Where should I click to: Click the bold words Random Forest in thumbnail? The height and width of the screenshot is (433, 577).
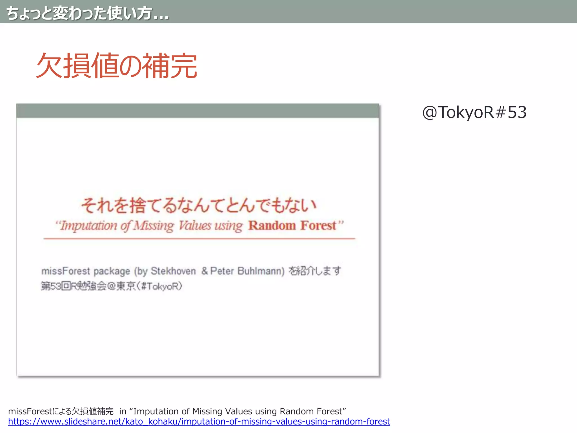tap(292, 226)
